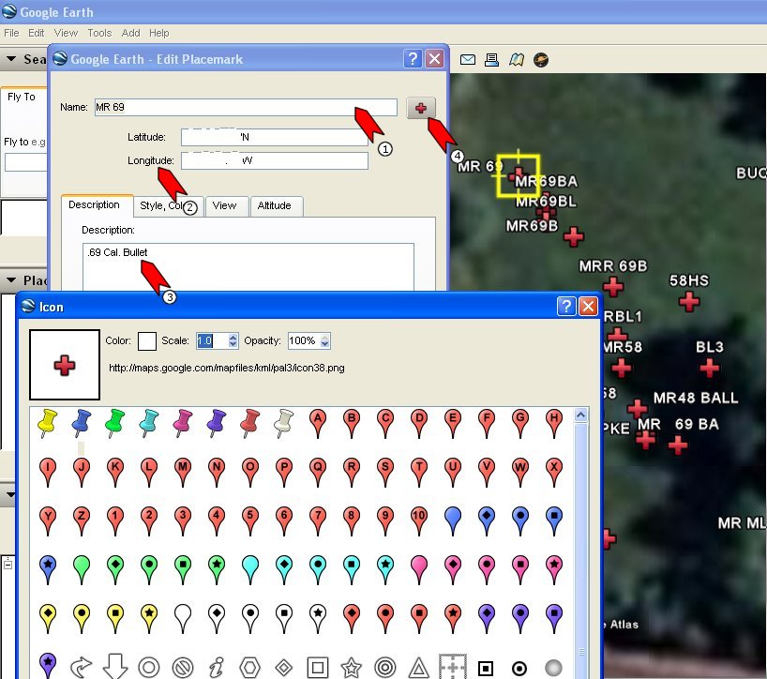The image size is (767, 679).
Task: Choose the plain blue balloon marker
Action: 453,521
